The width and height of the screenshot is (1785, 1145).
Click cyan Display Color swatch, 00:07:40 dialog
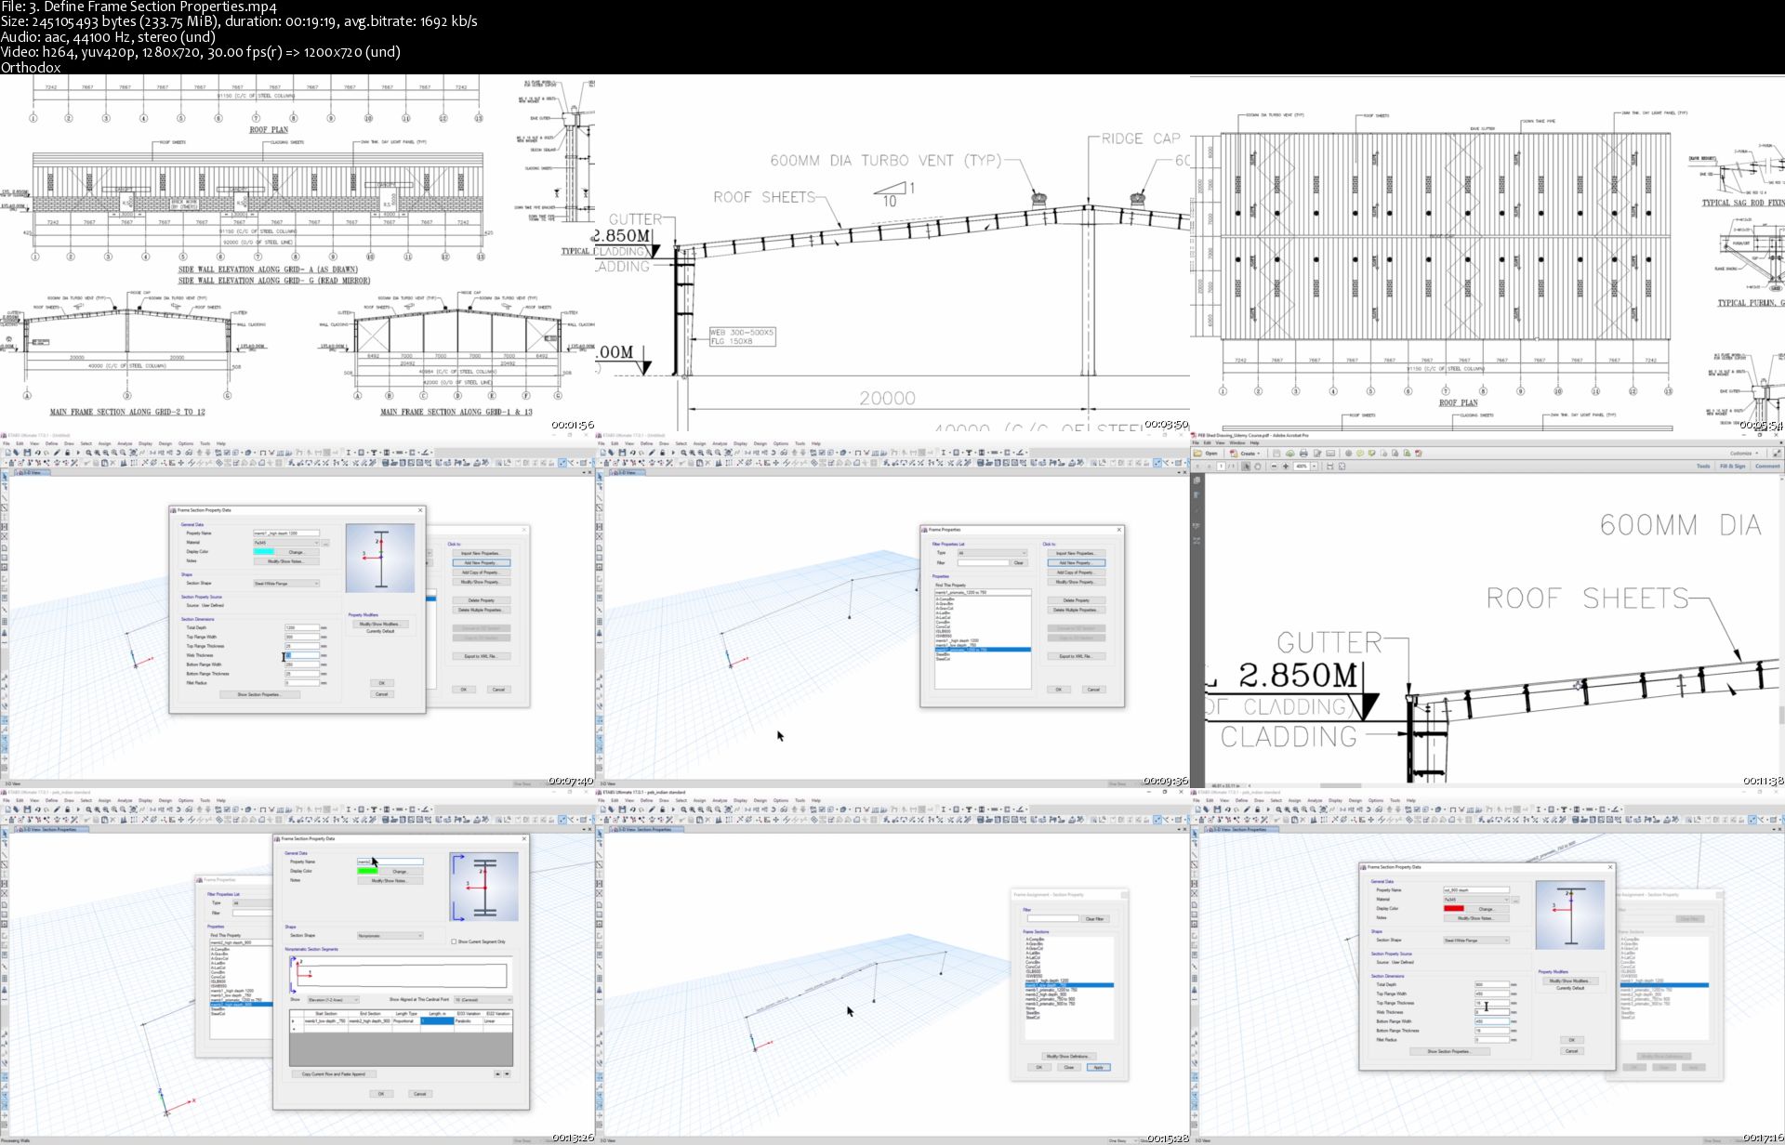263,552
